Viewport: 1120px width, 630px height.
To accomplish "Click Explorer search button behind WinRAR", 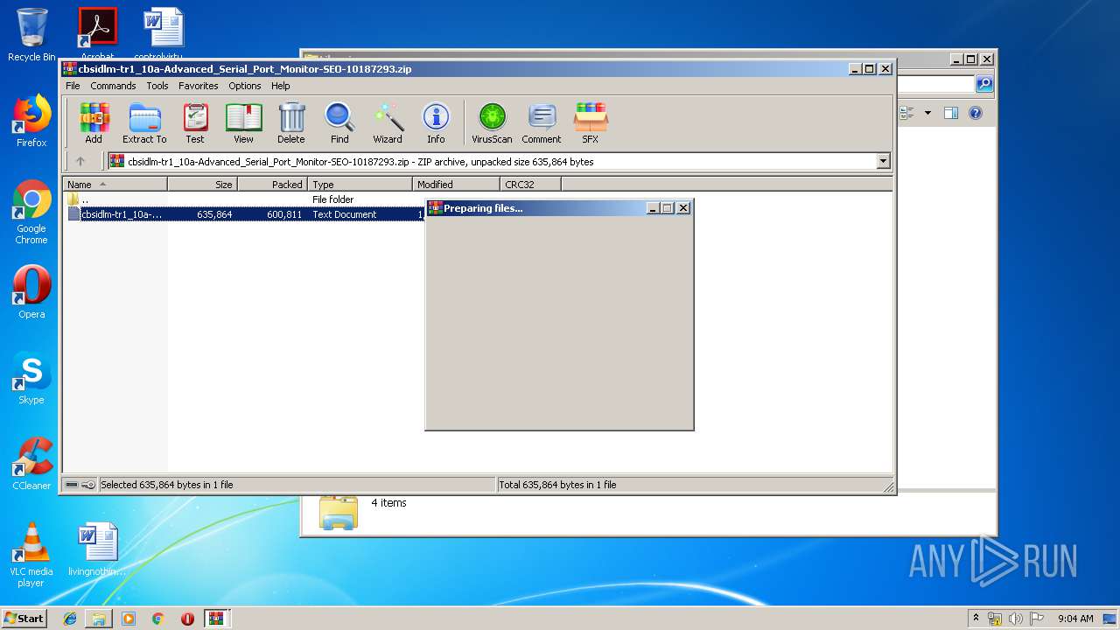I will coord(984,84).
